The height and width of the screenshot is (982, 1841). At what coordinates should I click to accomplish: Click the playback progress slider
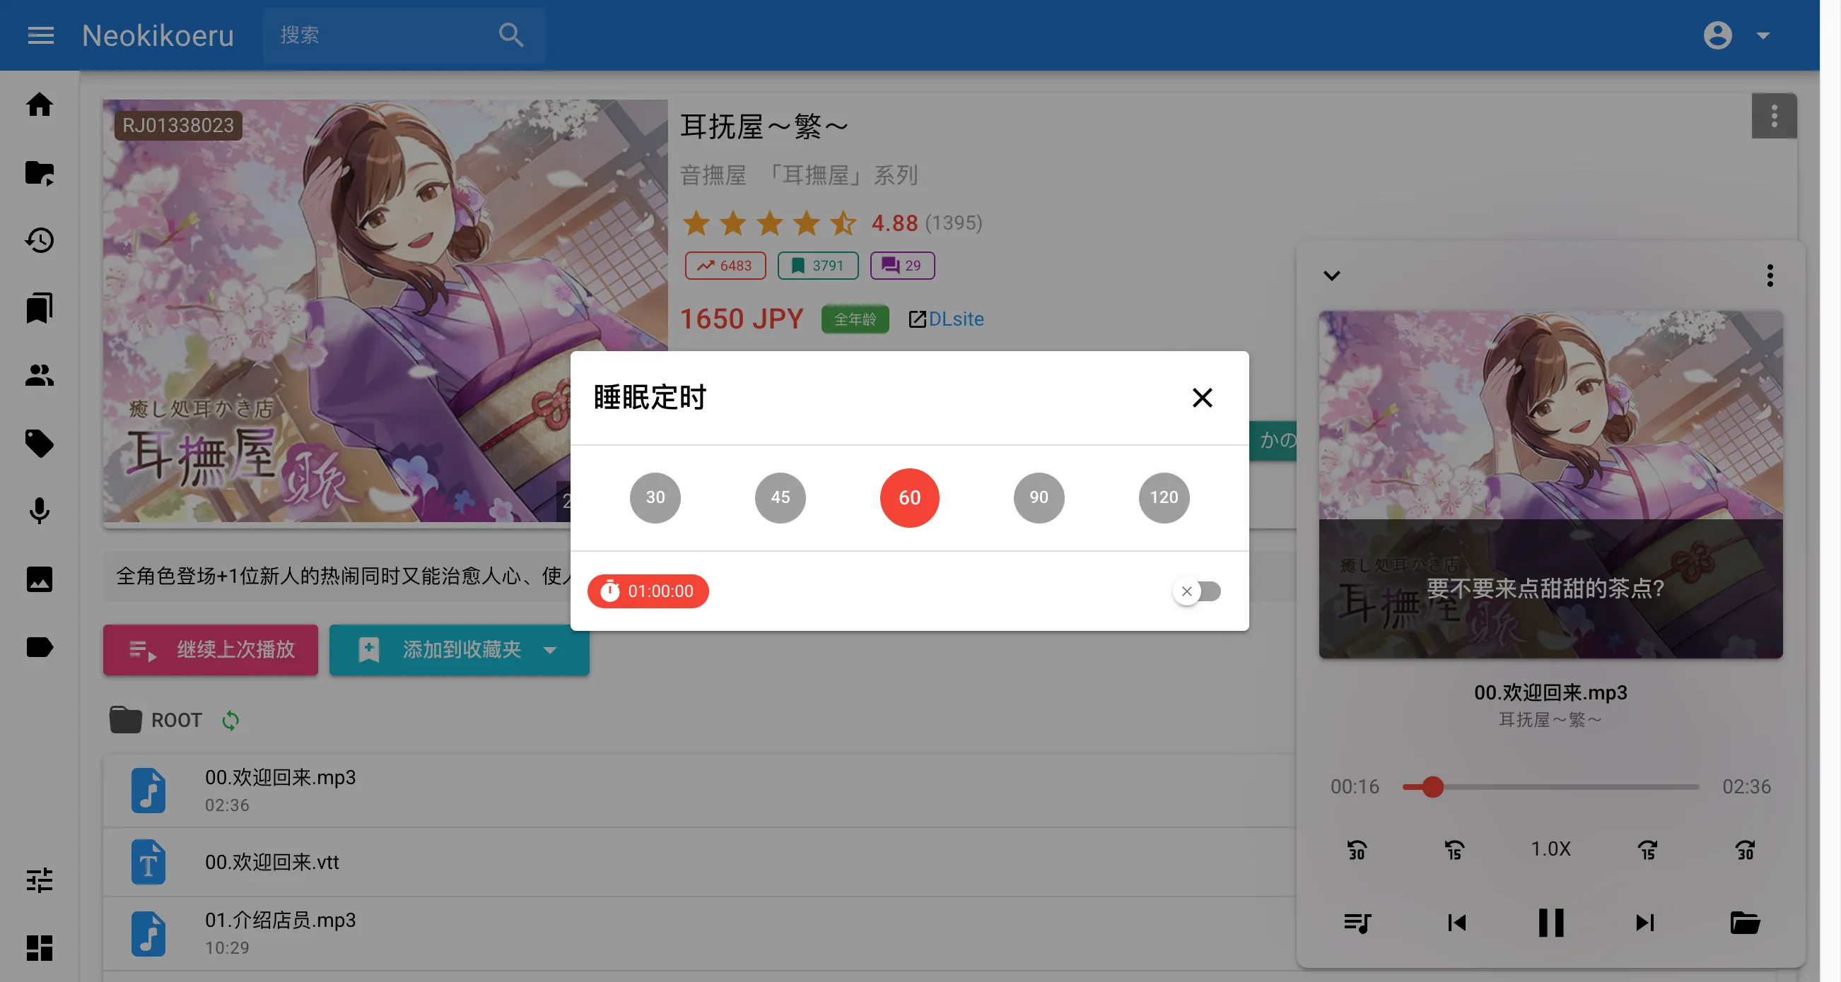pos(1551,787)
